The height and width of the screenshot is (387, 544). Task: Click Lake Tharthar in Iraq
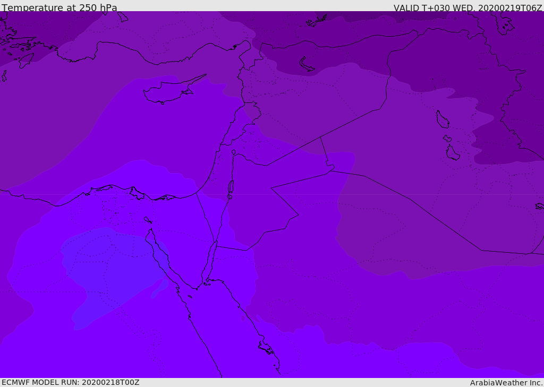point(442,119)
